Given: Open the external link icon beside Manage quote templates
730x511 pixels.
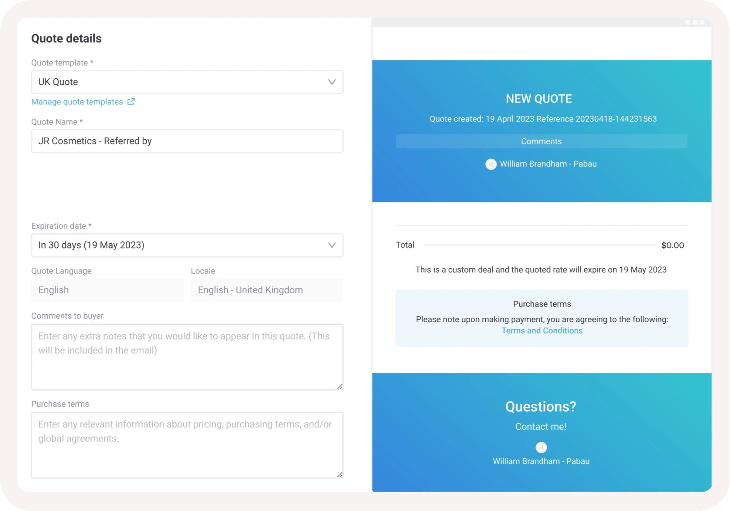Looking at the screenshot, I should (x=131, y=102).
